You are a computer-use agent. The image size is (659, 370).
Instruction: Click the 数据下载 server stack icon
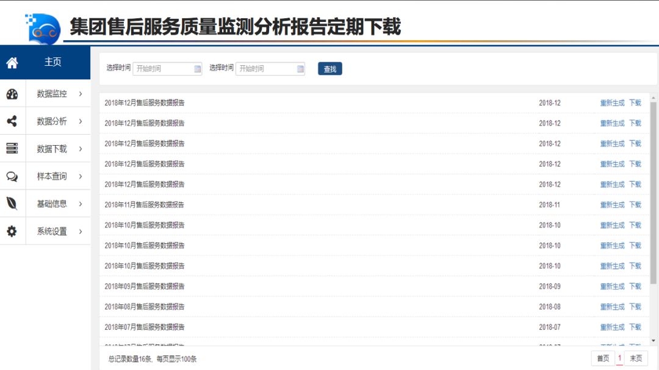point(12,149)
